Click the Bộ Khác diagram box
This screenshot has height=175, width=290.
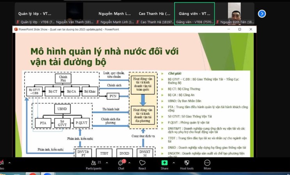coord(90,91)
